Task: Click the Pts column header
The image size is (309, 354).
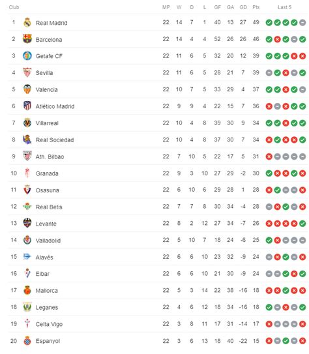Action: pyautogui.click(x=256, y=7)
